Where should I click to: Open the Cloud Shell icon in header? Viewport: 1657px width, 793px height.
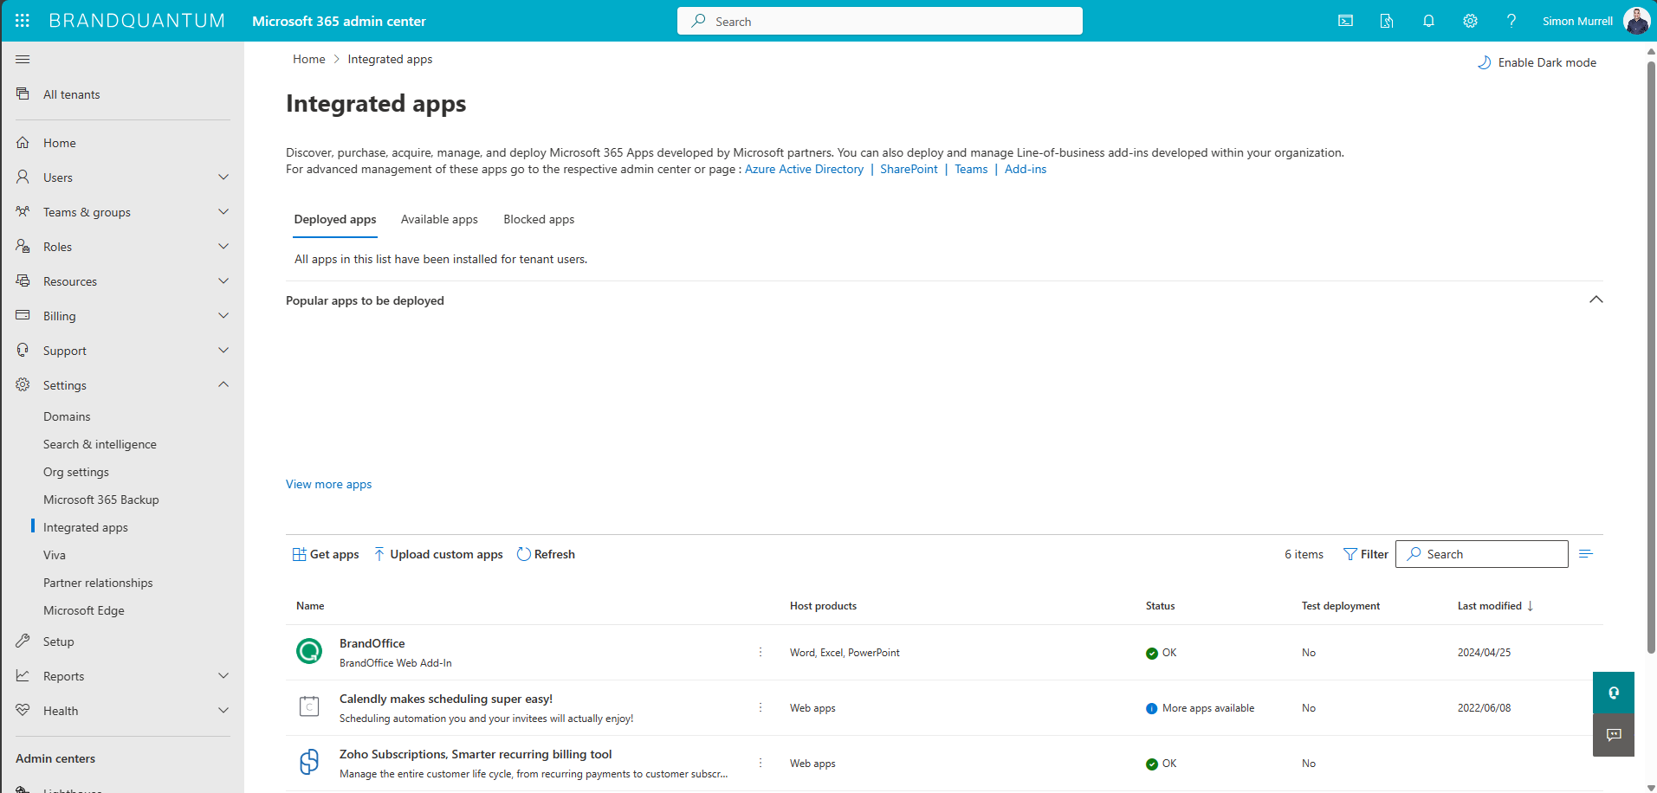click(x=1345, y=21)
